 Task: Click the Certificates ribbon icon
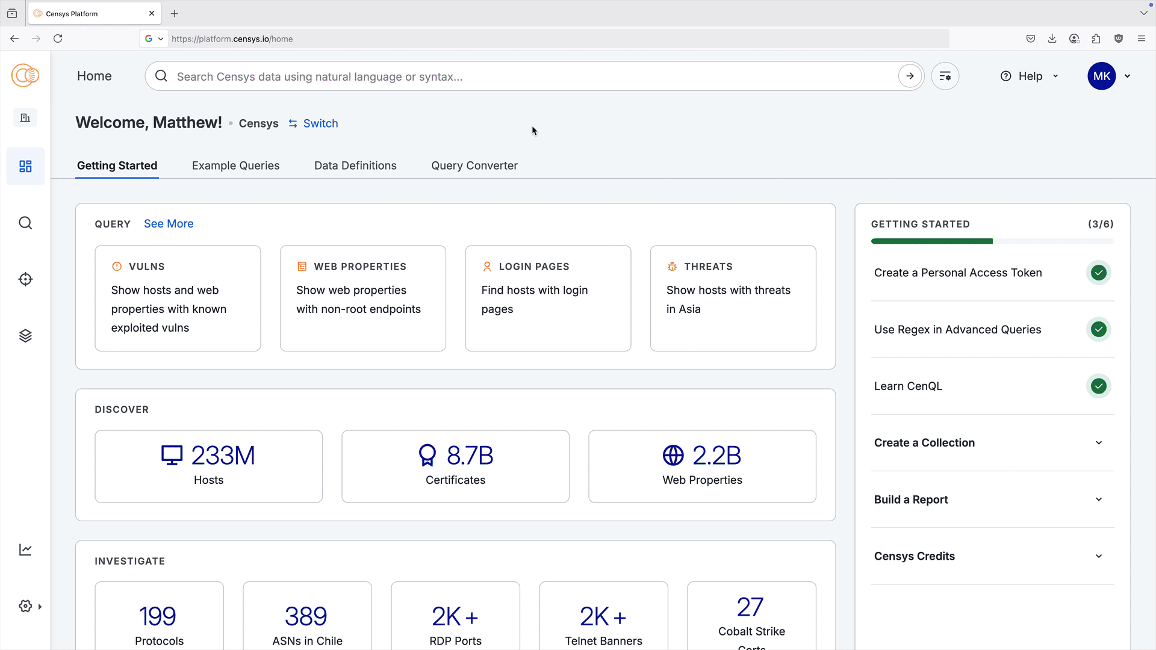(427, 456)
